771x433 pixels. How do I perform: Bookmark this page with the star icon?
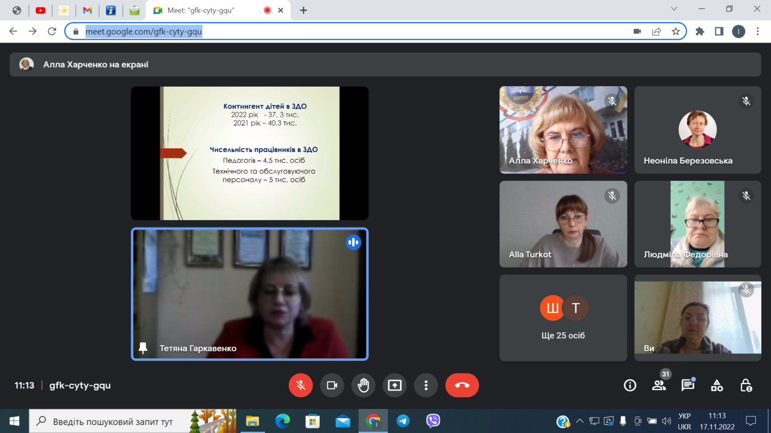coord(676,31)
